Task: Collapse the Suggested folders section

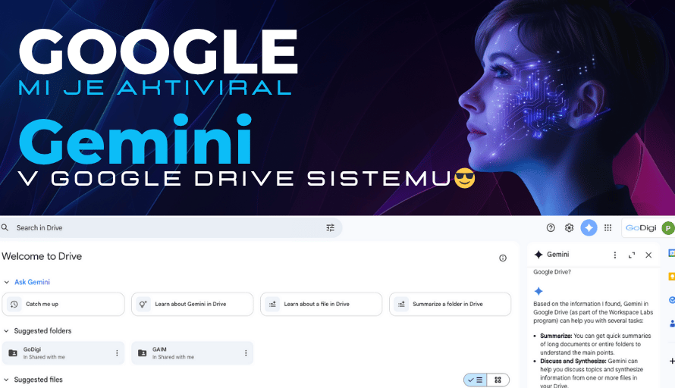Action: [6, 331]
